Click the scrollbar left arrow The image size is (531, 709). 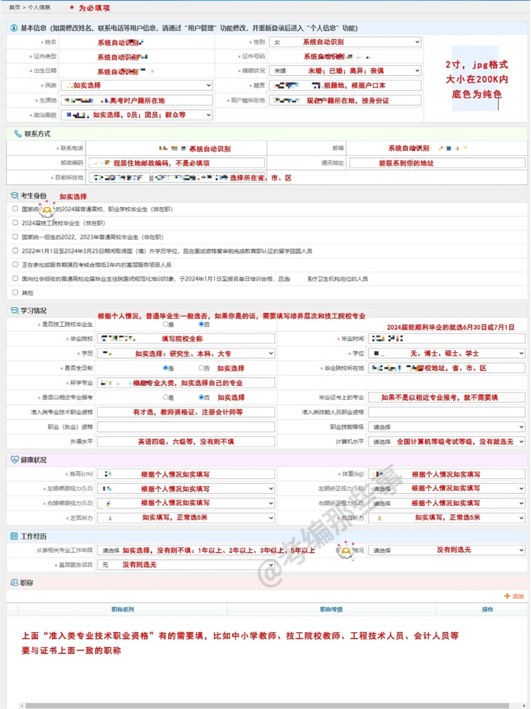[22, 706]
